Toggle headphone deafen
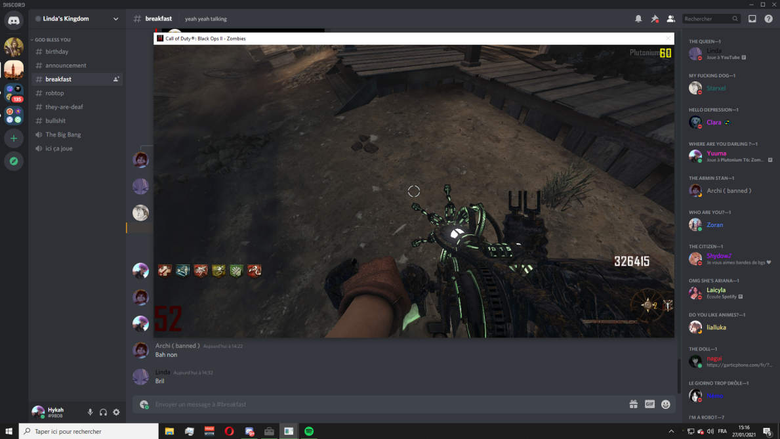The height and width of the screenshot is (439, 780). click(103, 412)
